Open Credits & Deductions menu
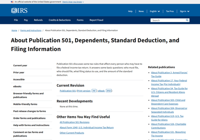This screenshot has width=200, height=140. click(x=60, y=20)
